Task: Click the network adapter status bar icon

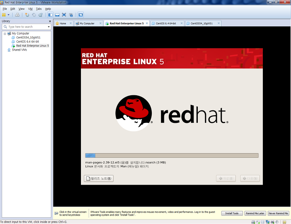Action: coord(267,222)
